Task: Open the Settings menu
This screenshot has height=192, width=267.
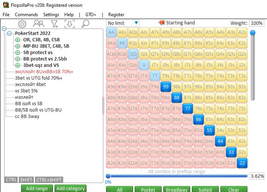Action: pos(51,15)
